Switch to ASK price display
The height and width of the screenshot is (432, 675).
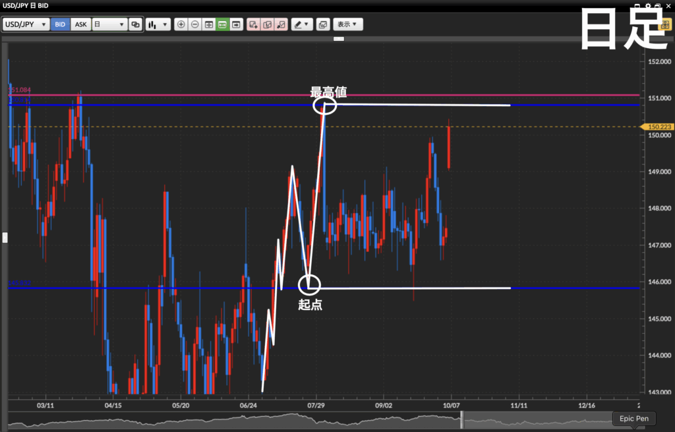[80, 24]
